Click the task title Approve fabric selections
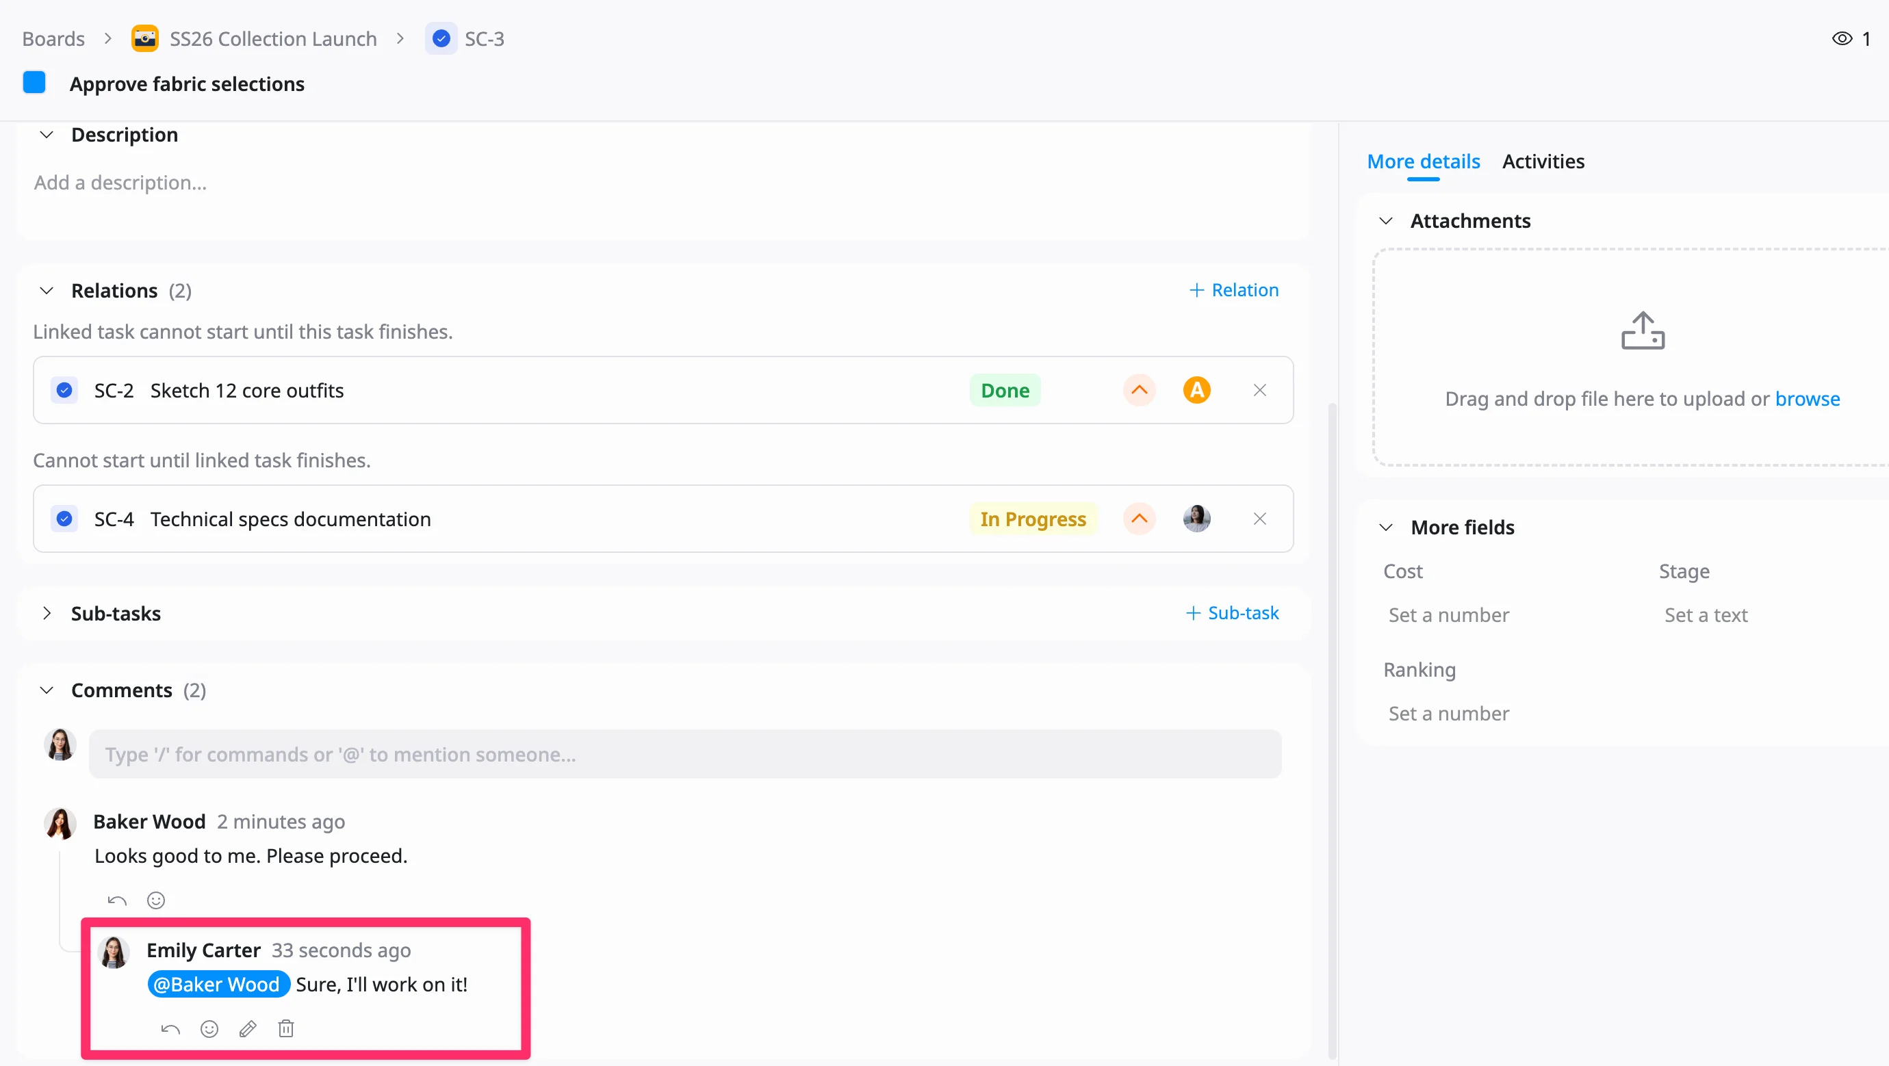Screen dimensions: 1889x1066 187,84
